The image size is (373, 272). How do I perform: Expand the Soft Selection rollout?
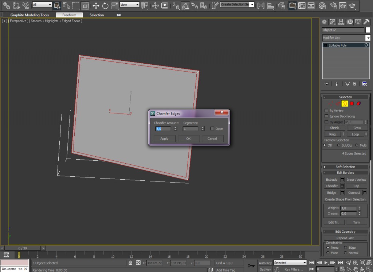[x=345, y=167]
